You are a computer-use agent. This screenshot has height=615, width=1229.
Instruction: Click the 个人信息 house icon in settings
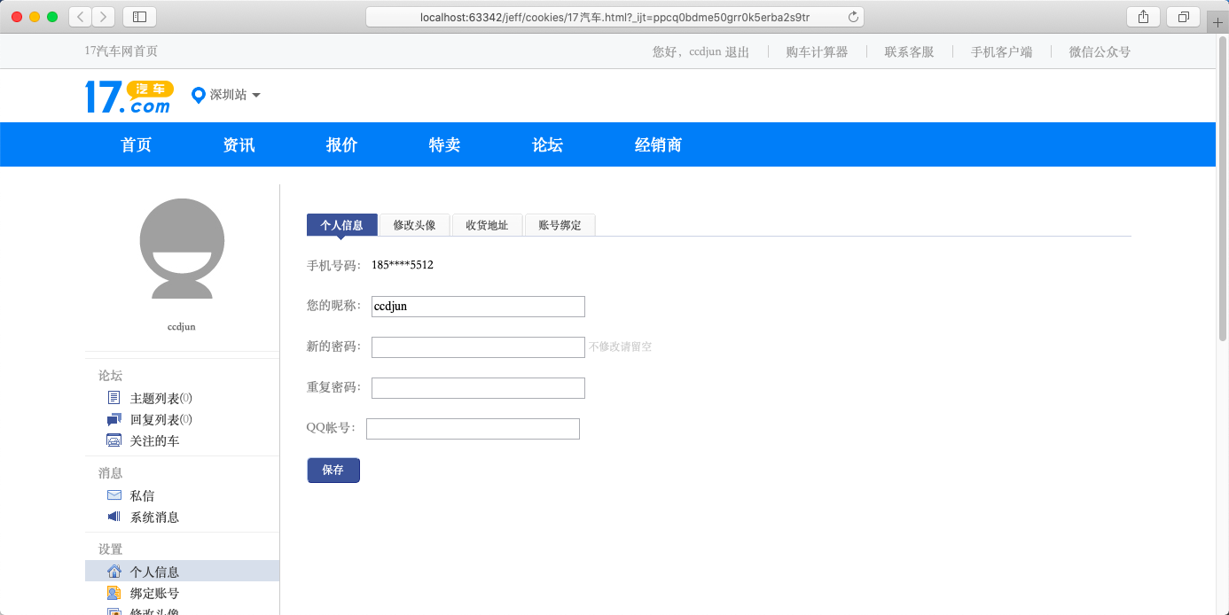click(114, 572)
